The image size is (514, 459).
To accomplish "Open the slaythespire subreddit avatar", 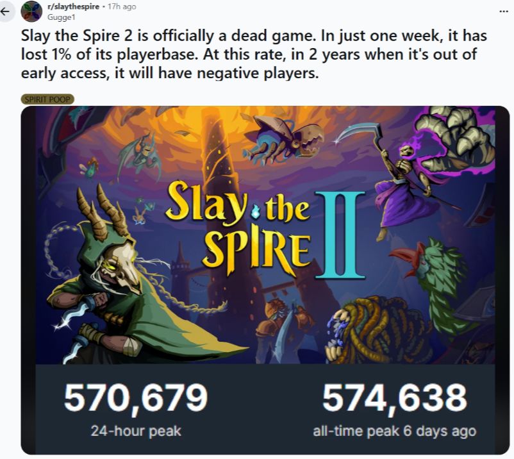I will (32, 12).
